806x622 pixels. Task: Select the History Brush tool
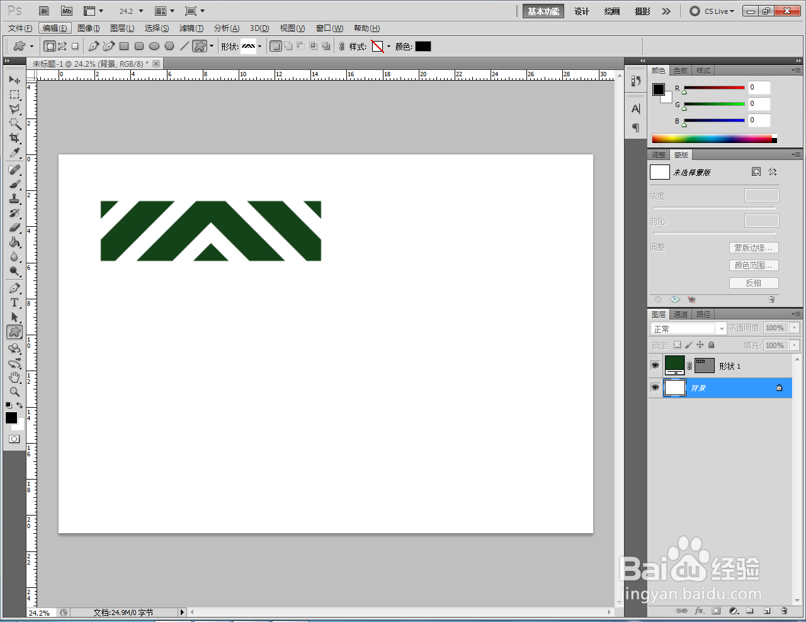tap(14, 213)
